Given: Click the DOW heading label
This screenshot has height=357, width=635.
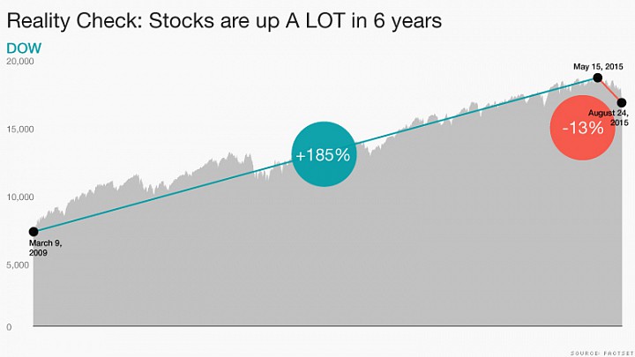Looking at the screenshot, I should [x=24, y=48].
